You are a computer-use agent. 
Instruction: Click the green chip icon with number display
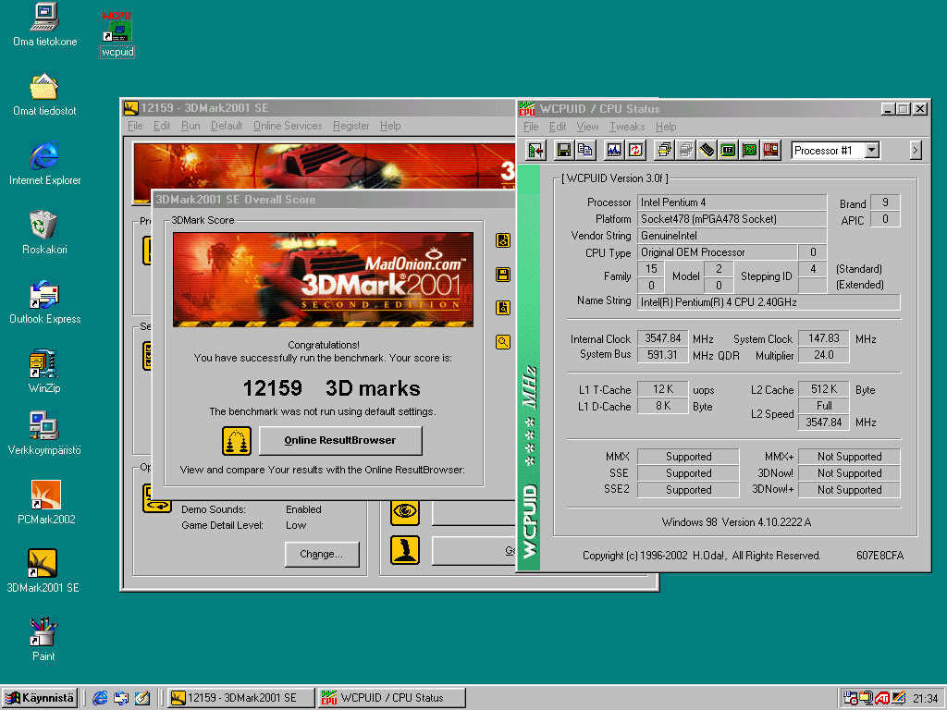(729, 150)
